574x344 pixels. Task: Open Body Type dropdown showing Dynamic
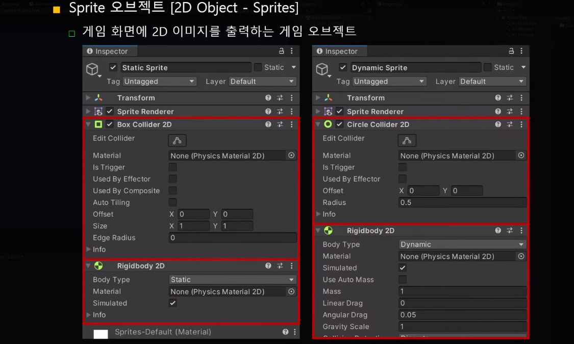[462, 244]
